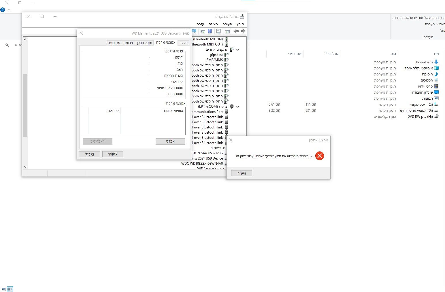The image size is (445, 292).
Task: Click הסר התקנה של תוכנית ribbon command
Action: tap(419, 18)
